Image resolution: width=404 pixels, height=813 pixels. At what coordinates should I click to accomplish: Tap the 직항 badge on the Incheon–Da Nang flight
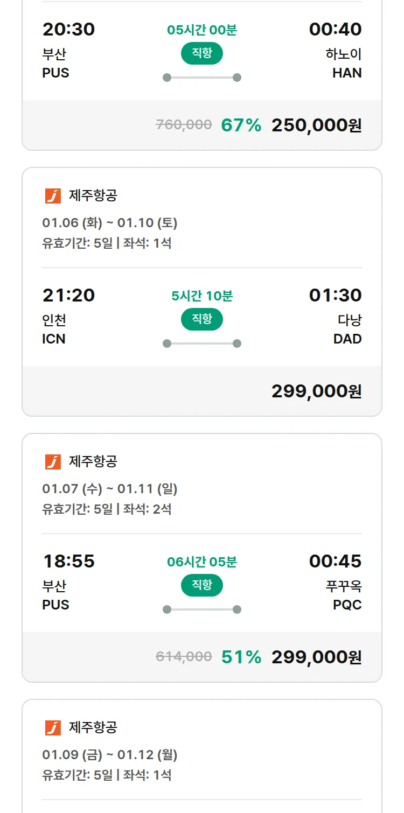(202, 319)
